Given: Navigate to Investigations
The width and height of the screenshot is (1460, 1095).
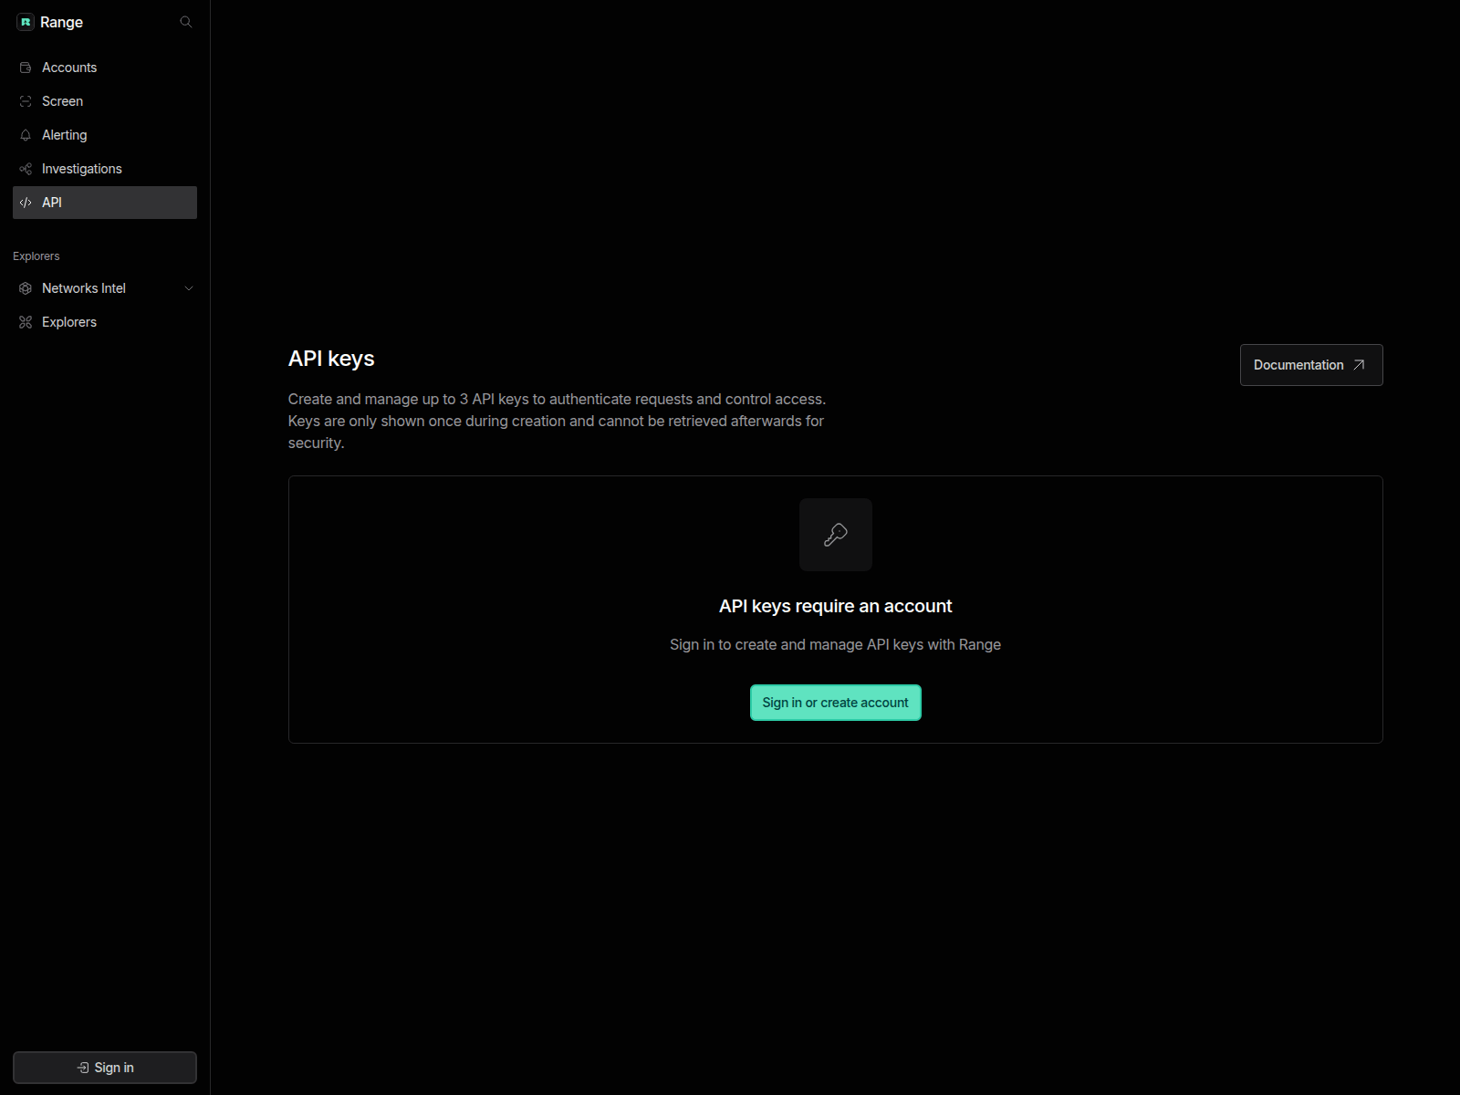Looking at the screenshot, I should [105, 169].
